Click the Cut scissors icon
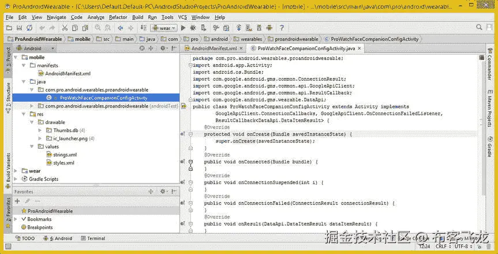Viewport: 498px width, 254px height. (65, 28)
